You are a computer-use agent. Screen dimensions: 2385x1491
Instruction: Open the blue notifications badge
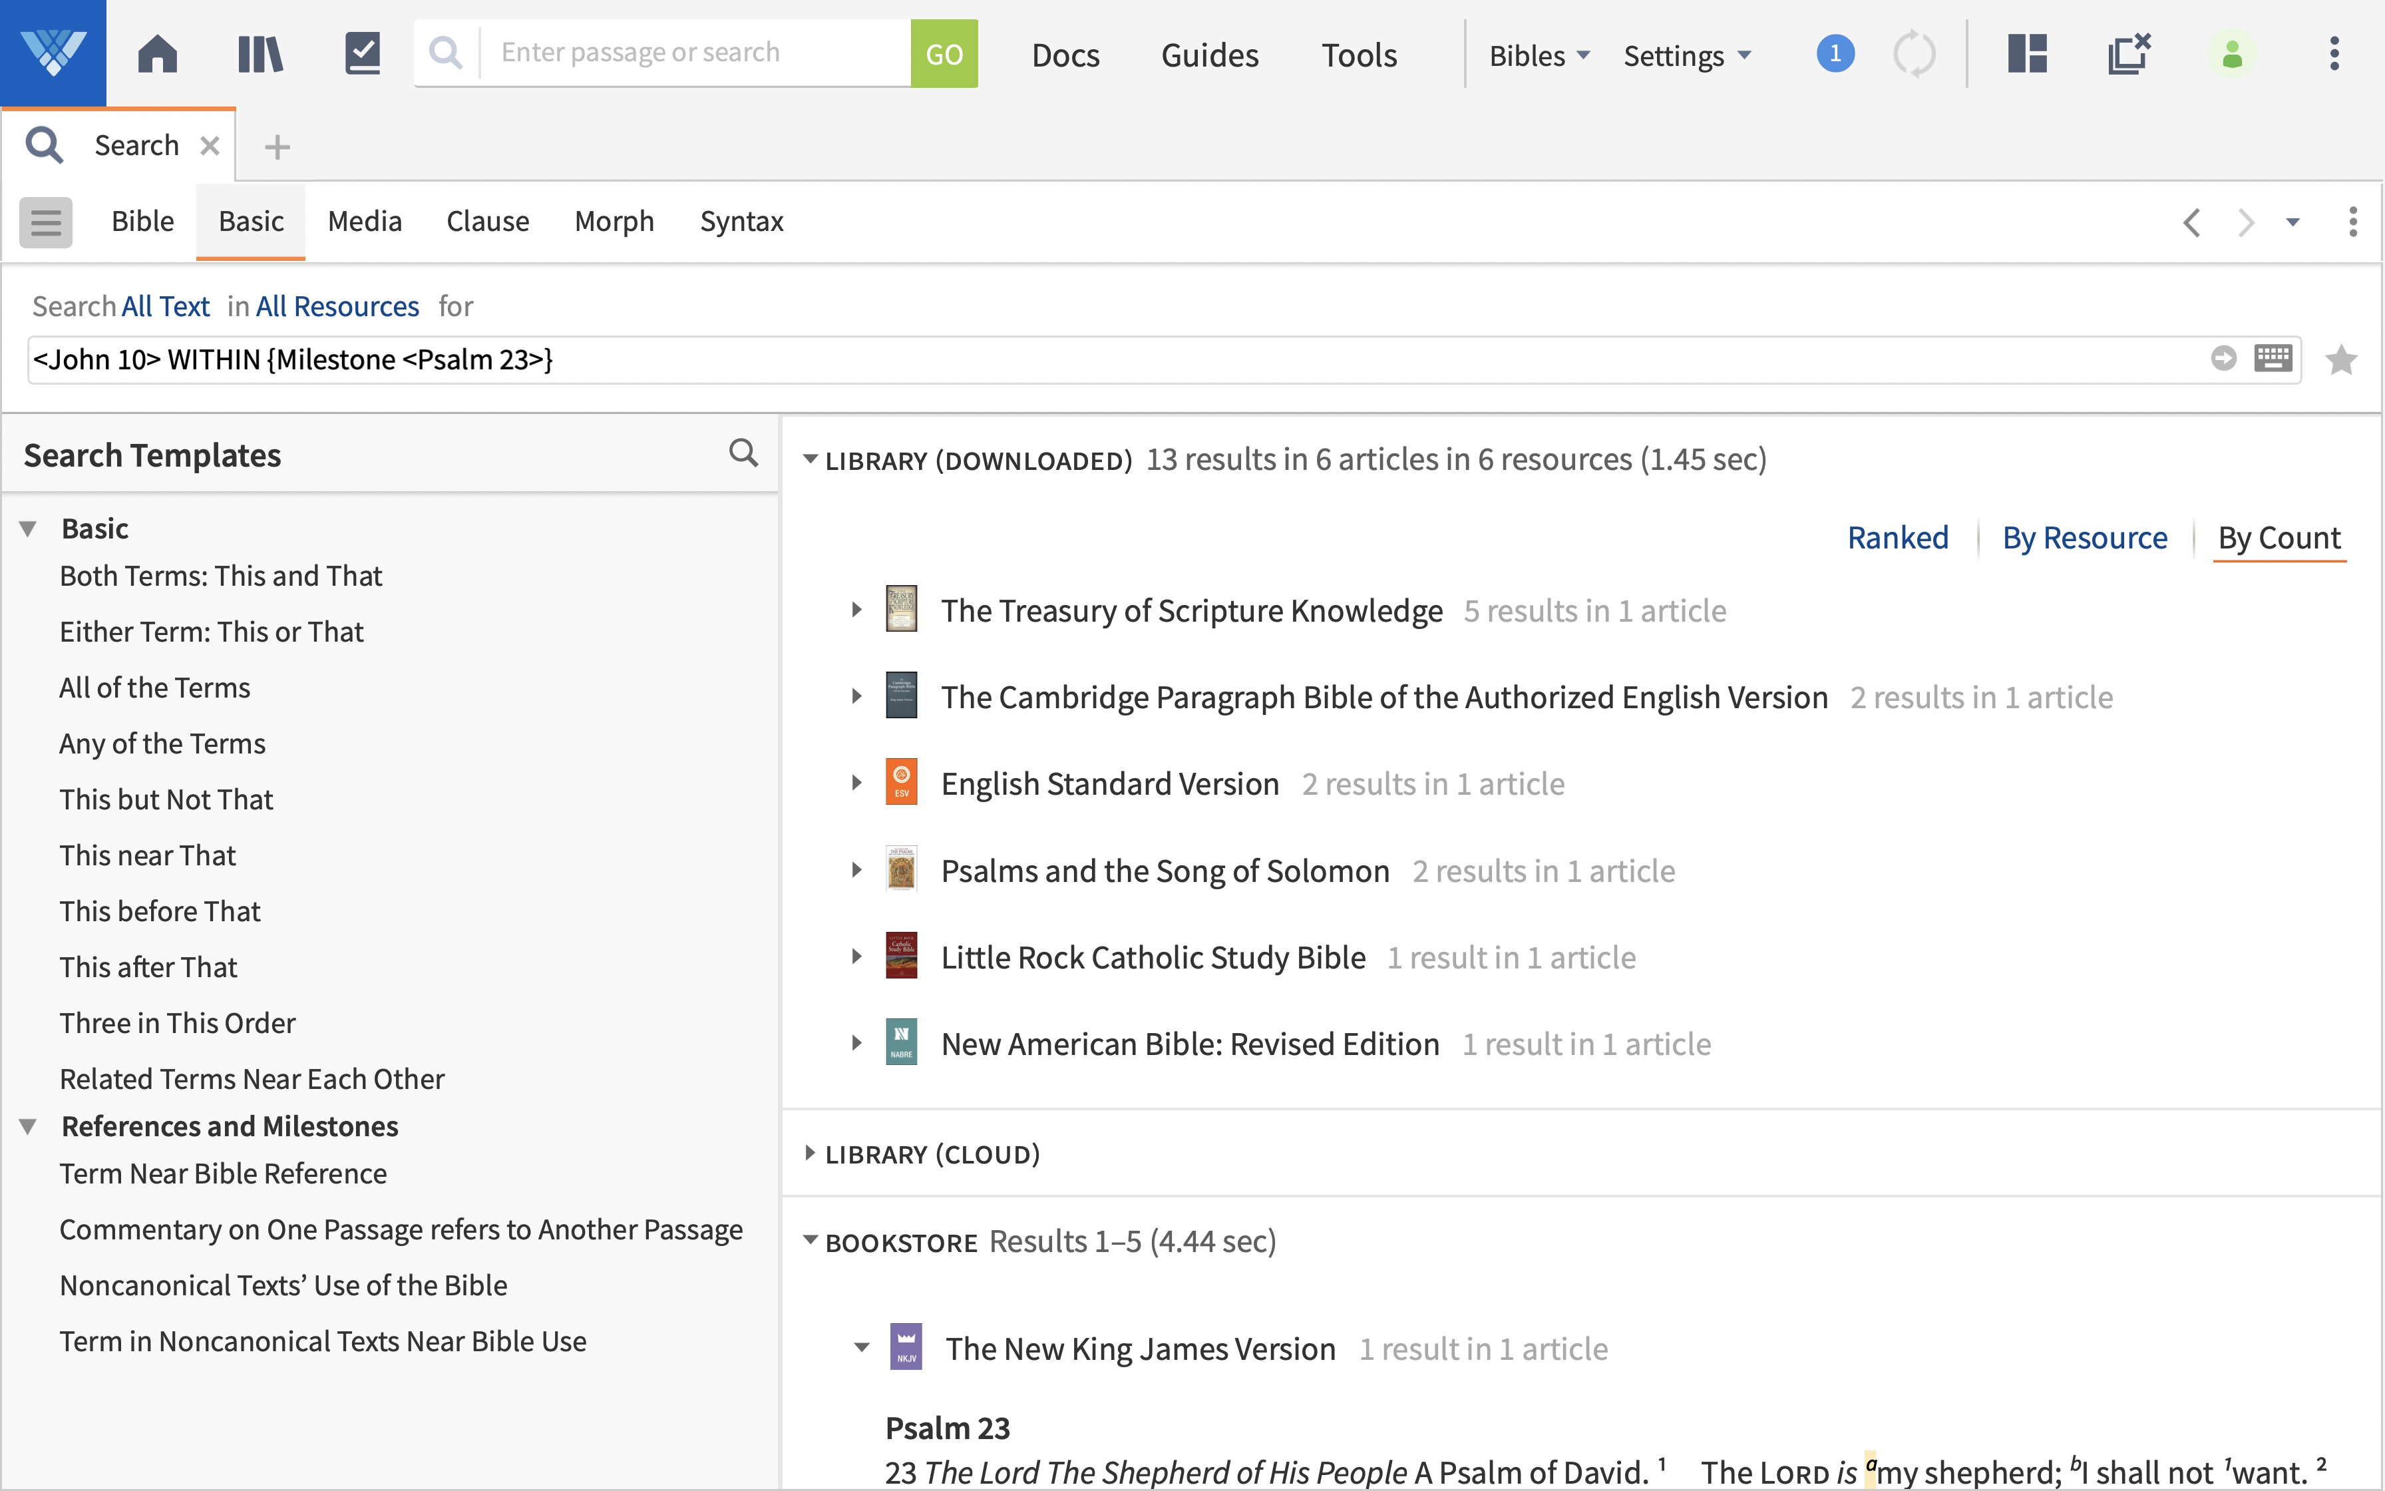pos(1835,53)
